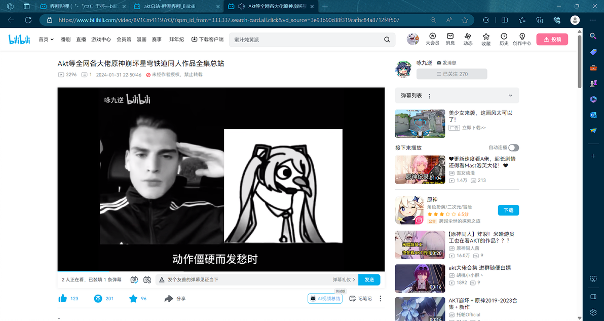The width and height of the screenshot is (604, 321).
Task: Open the 创作中心 icon
Action: 522,39
